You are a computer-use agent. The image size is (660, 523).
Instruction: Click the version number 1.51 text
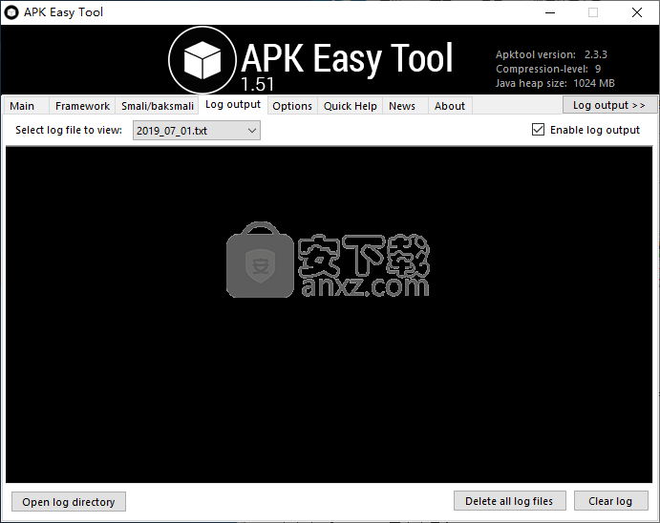(257, 85)
